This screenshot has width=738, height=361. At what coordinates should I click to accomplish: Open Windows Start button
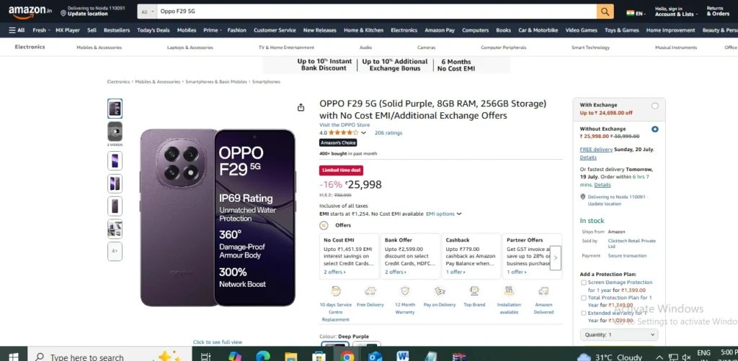pyautogui.click(x=13, y=357)
